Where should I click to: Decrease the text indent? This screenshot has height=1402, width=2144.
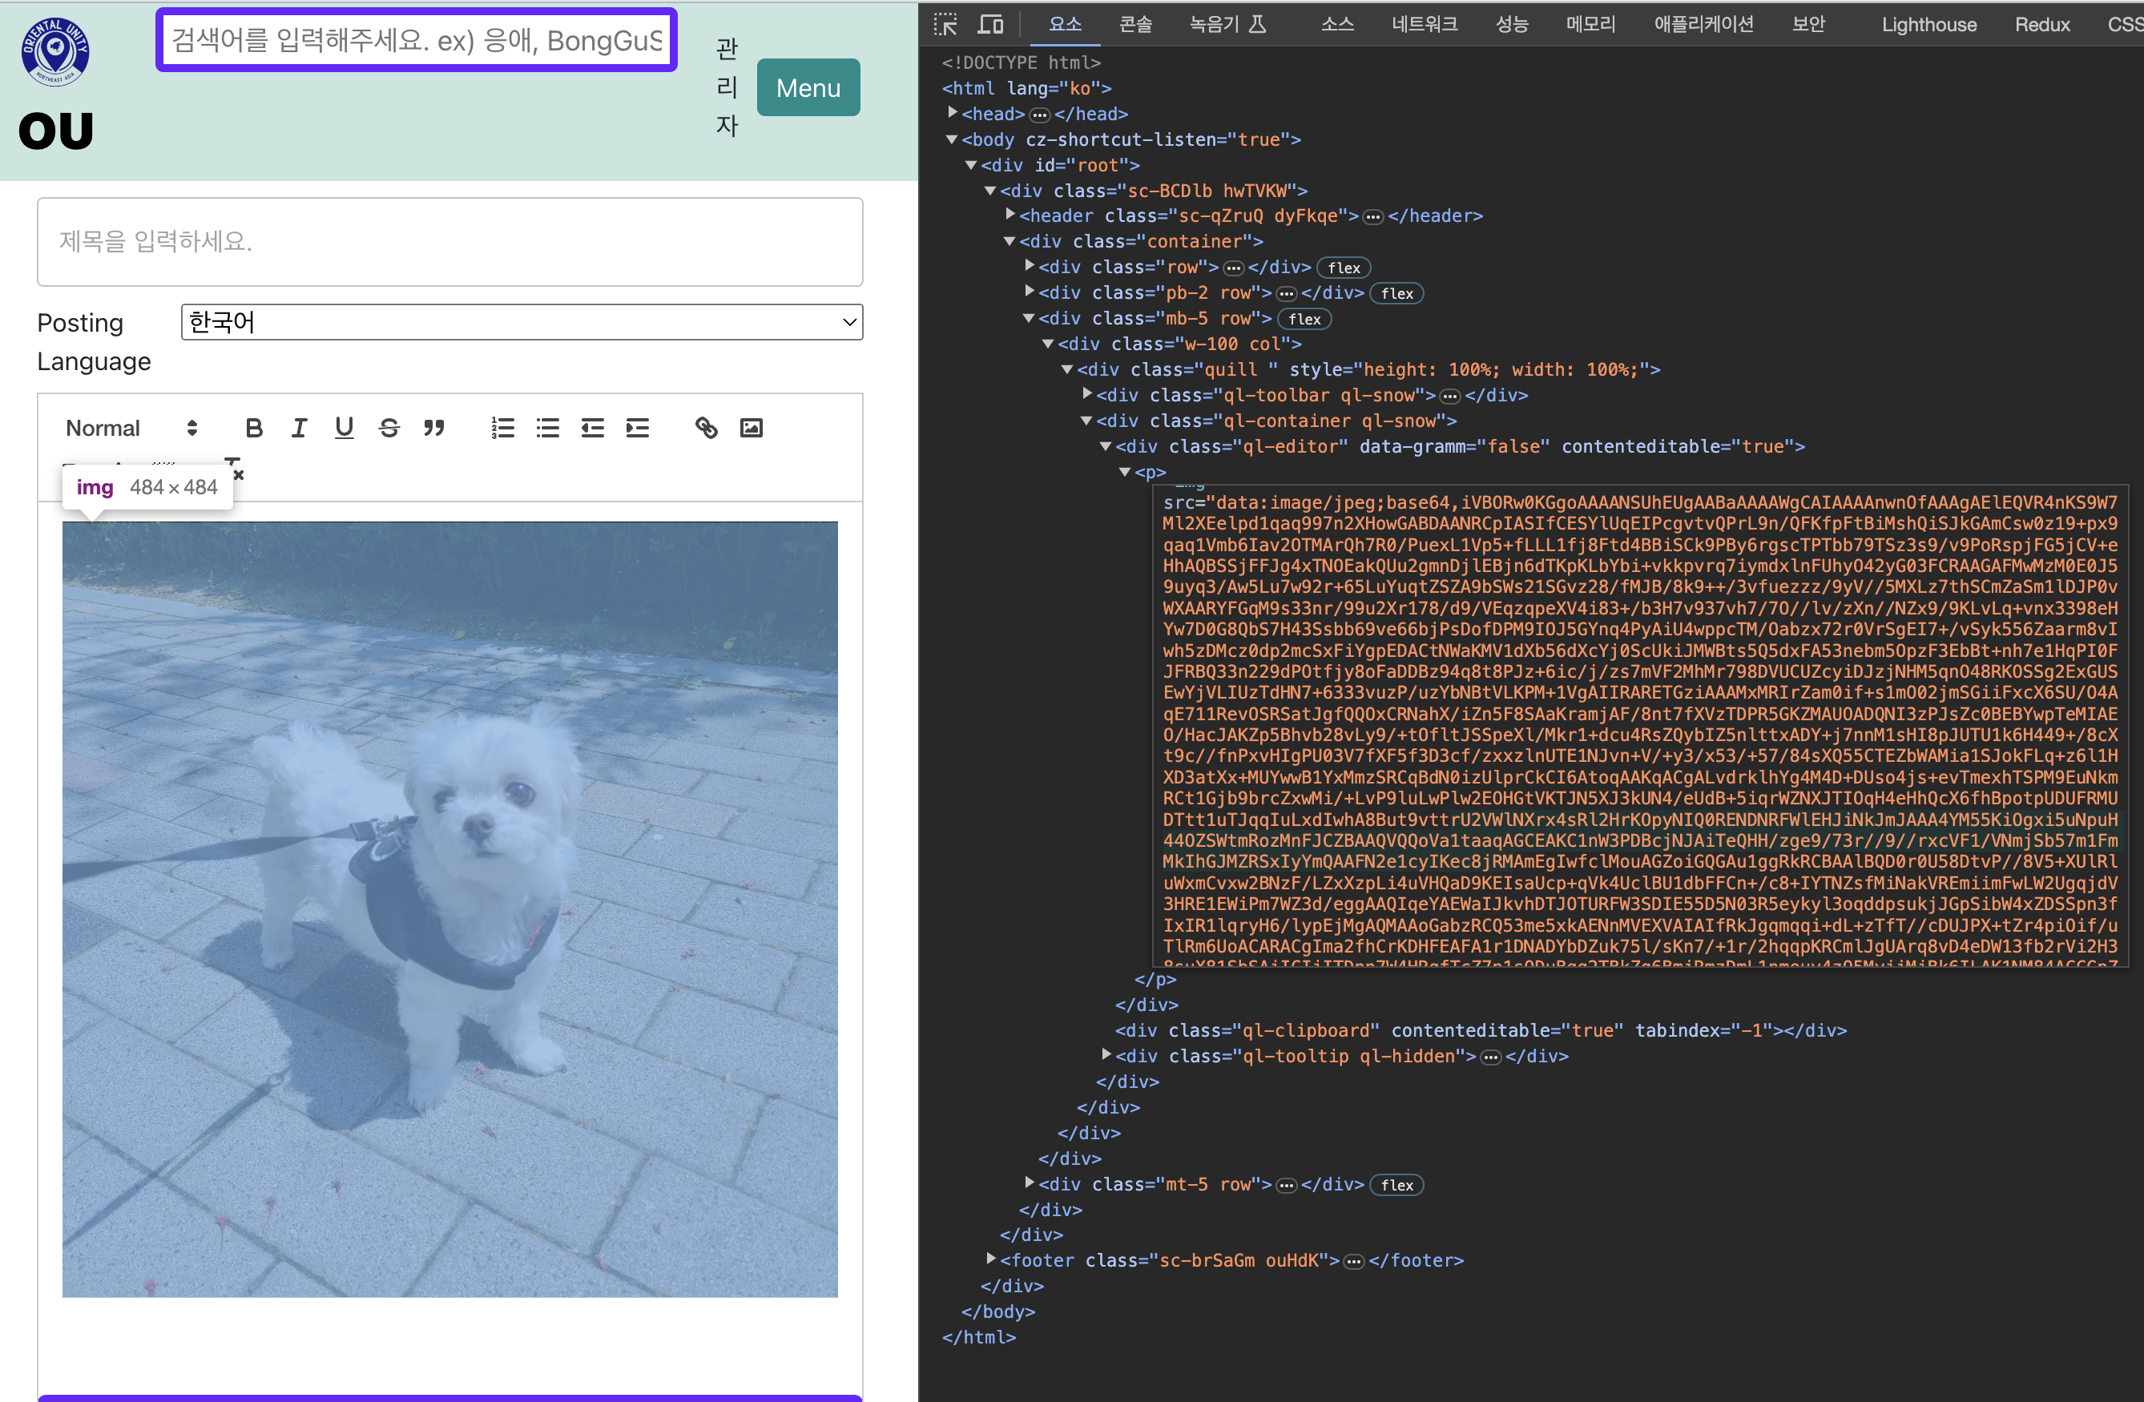click(593, 428)
